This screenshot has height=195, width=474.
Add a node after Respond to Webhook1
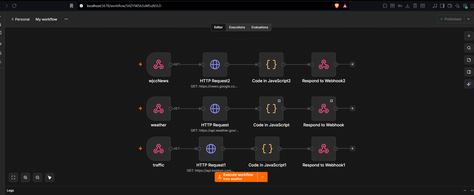click(352, 149)
